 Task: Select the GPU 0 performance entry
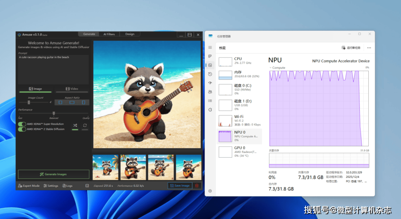click(239, 151)
